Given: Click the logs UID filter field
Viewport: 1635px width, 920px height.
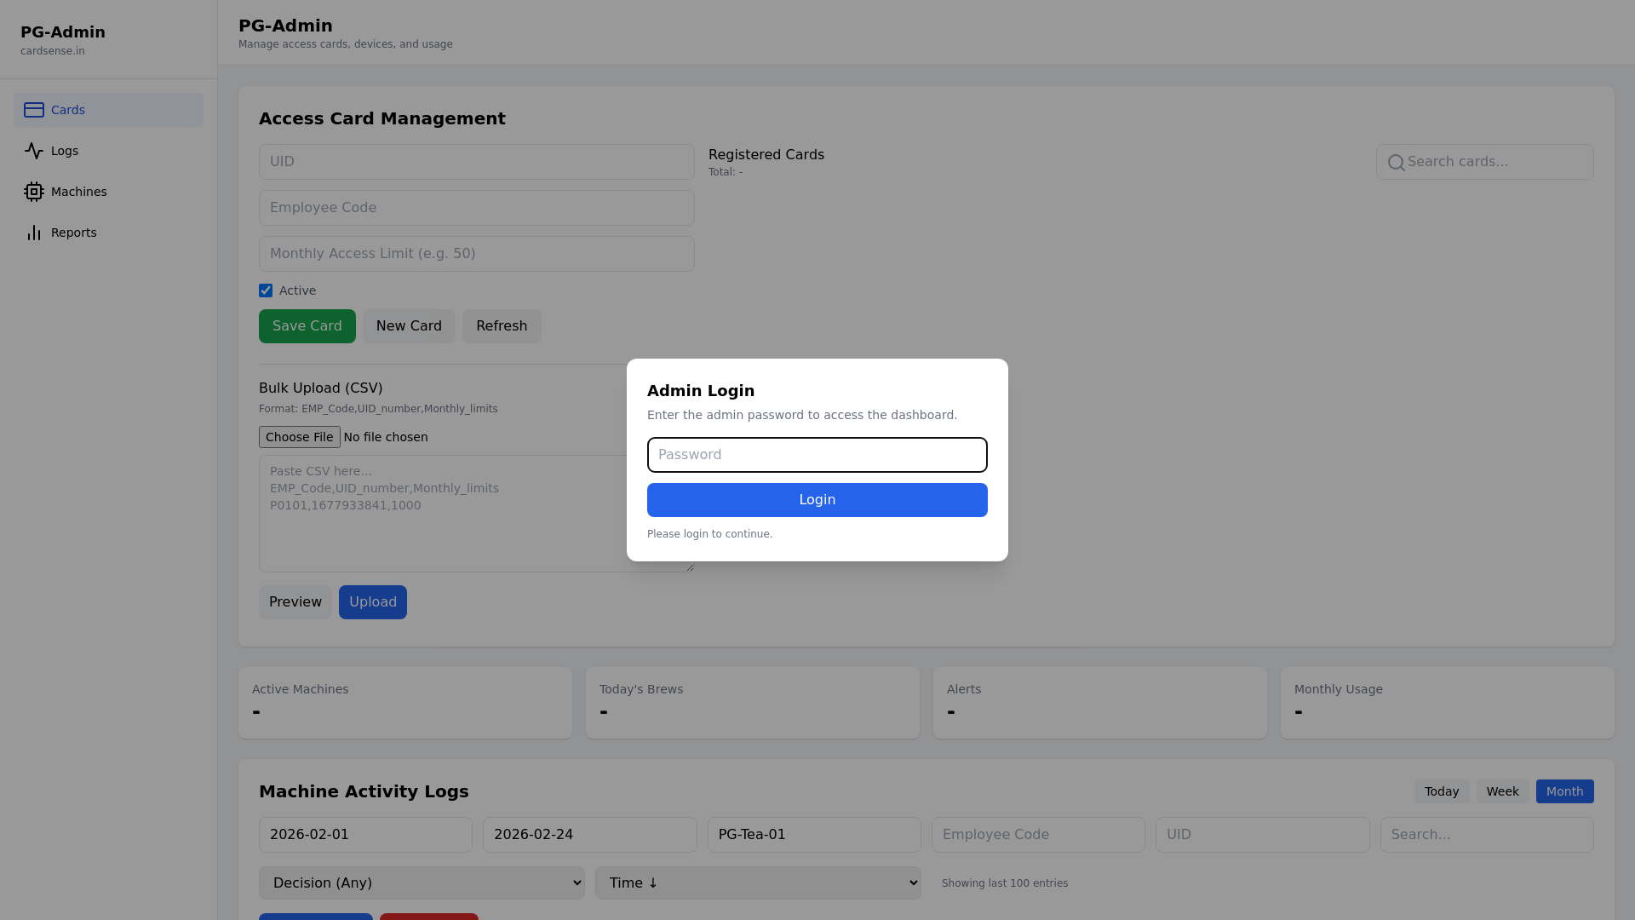Looking at the screenshot, I should point(1263,835).
